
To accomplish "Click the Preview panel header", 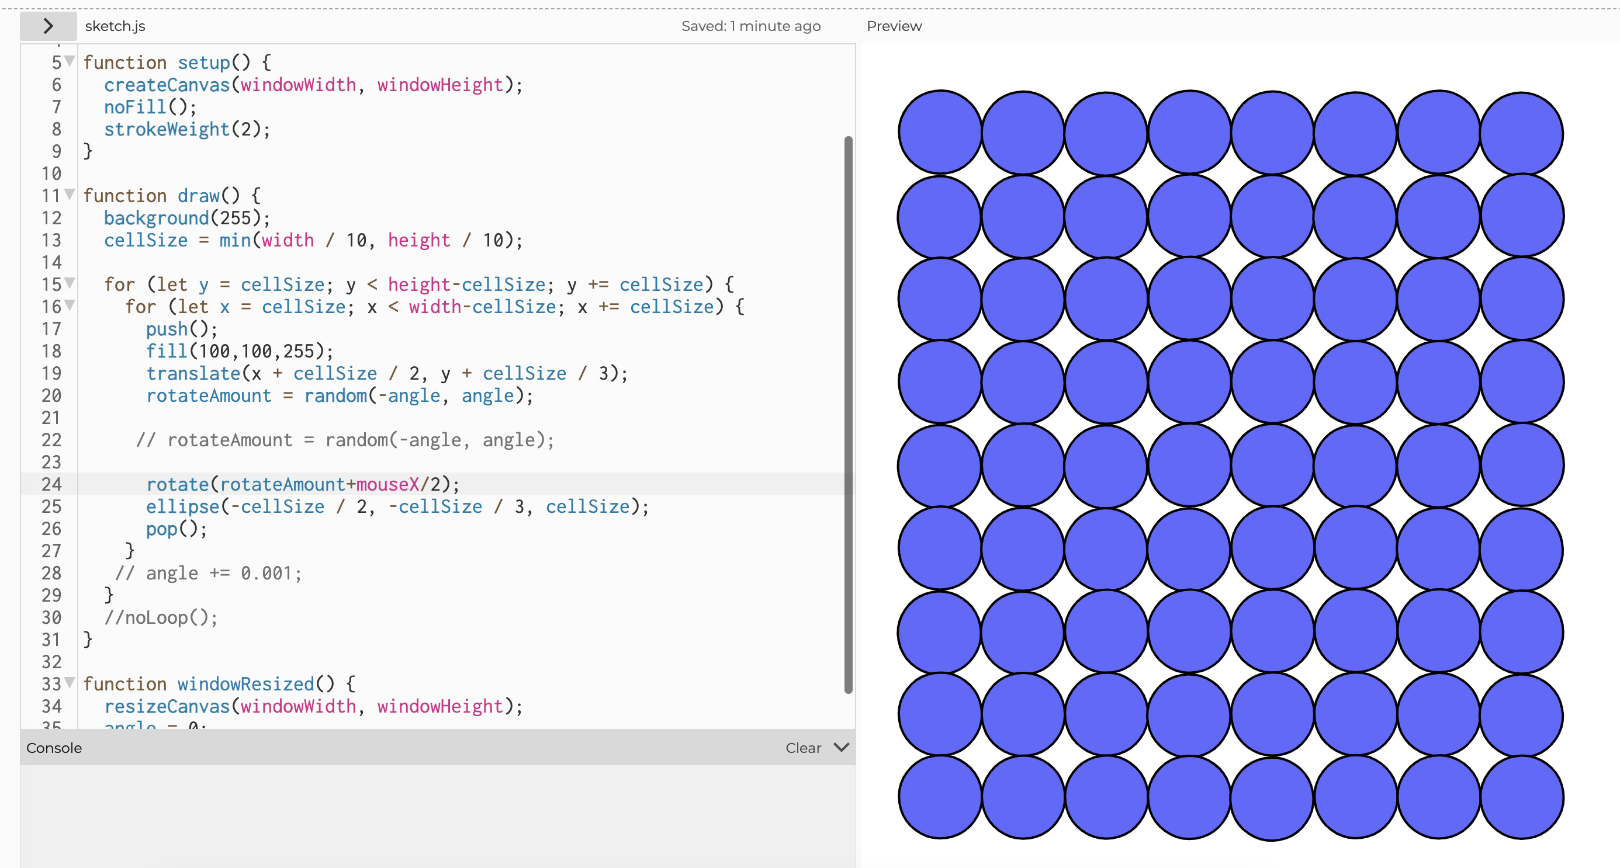I will pyautogui.click(x=894, y=26).
